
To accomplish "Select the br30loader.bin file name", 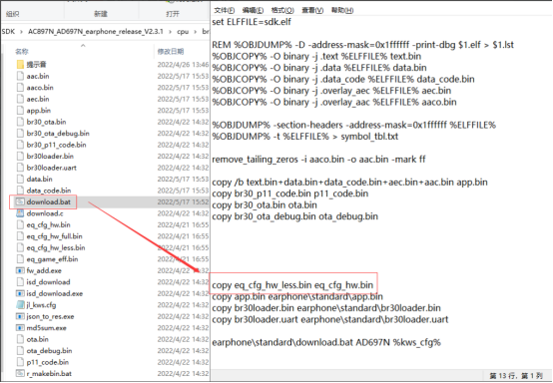I will 50,156.
